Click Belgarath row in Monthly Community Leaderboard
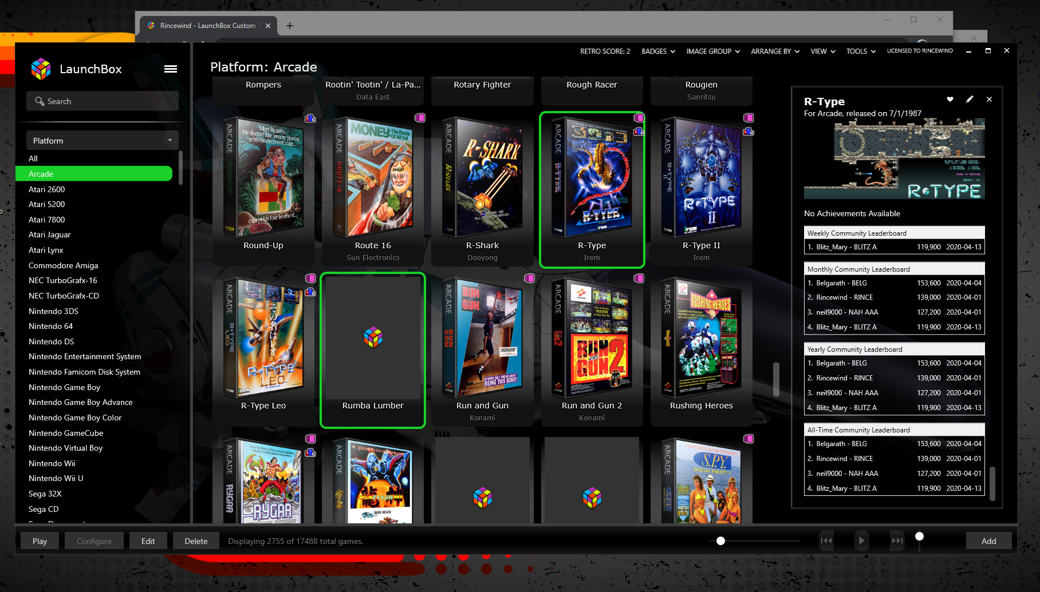The image size is (1040, 592). pyautogui.click(x=895, y=283)
